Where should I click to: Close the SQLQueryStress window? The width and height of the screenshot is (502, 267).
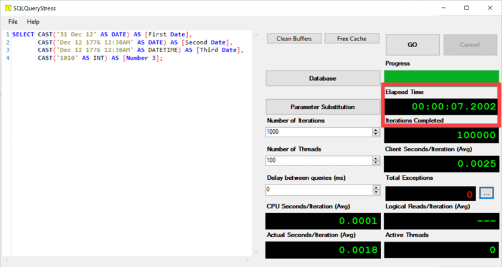tap(490, 8)
